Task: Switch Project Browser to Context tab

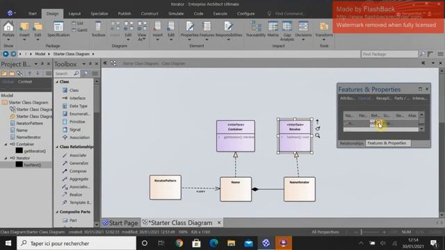Action: [25, 82]
